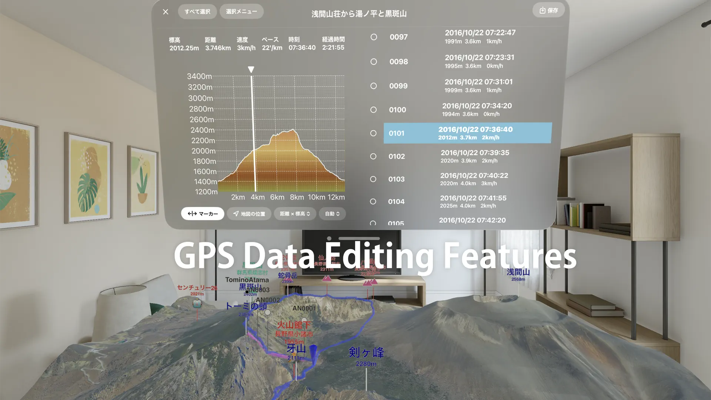Click the window move bar under panel
This screenshot has width=711, height=400.
[359, 239]
